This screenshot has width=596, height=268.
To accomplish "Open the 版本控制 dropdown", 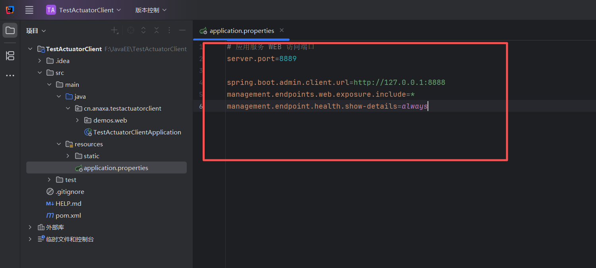I will pyautogui.click(x=151, y=10).
